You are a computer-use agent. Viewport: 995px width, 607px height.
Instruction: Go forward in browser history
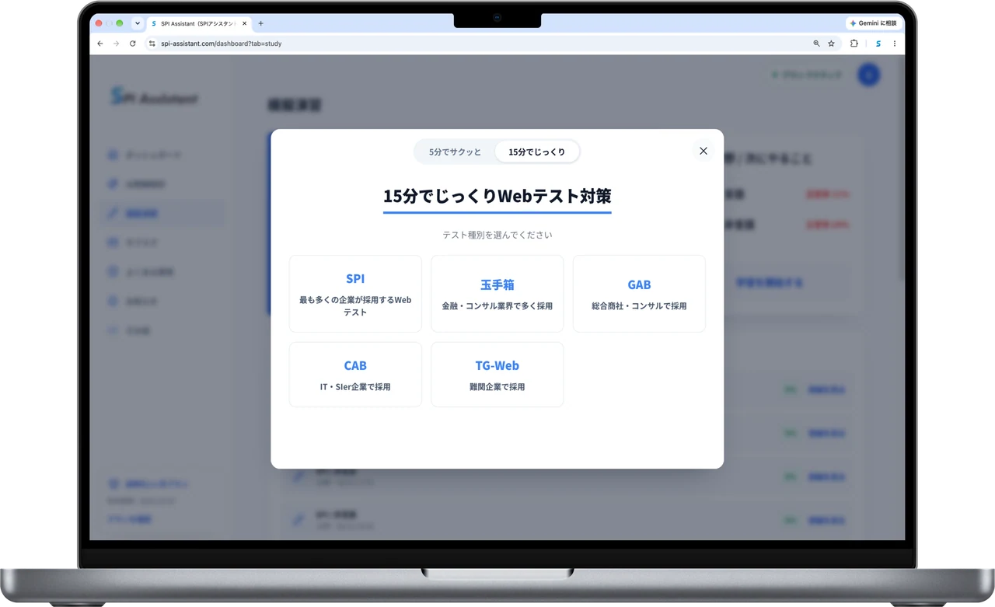(x=117, y=44)
